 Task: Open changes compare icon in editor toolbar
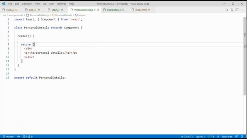pyautogui.click(x=232, y=10)
